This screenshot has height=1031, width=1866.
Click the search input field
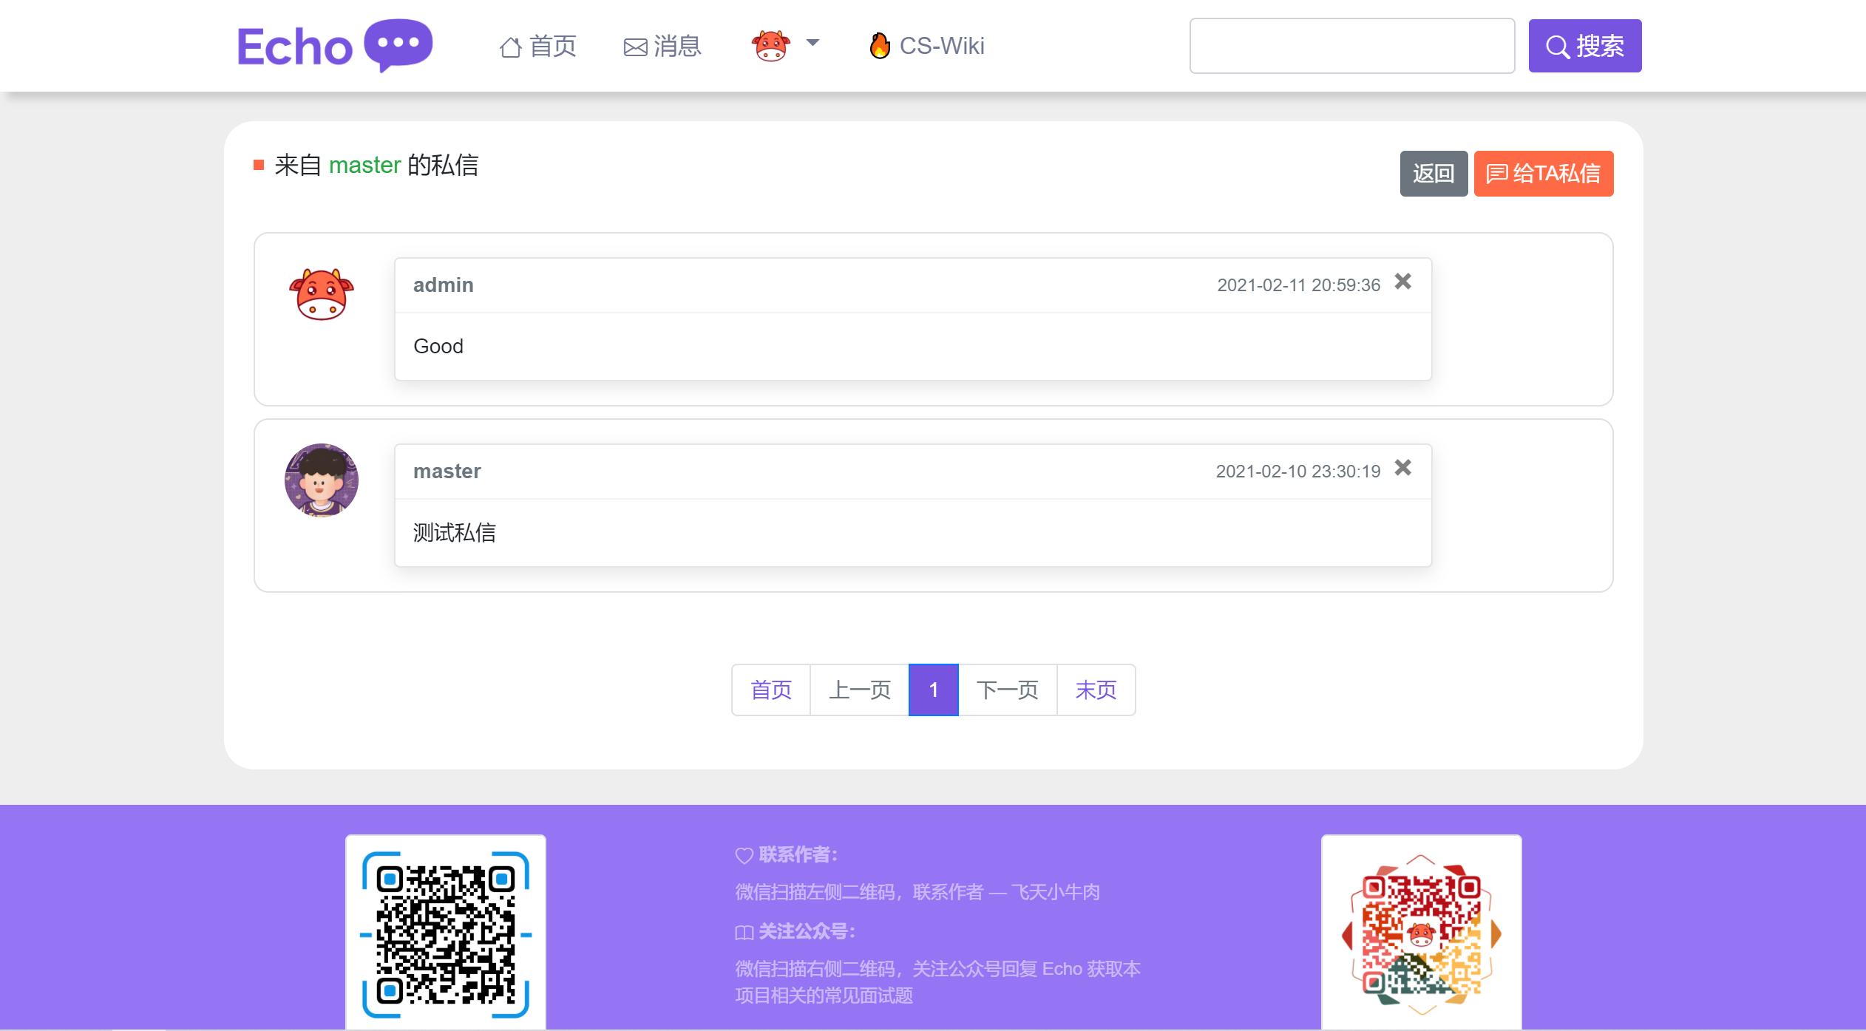1351,46
